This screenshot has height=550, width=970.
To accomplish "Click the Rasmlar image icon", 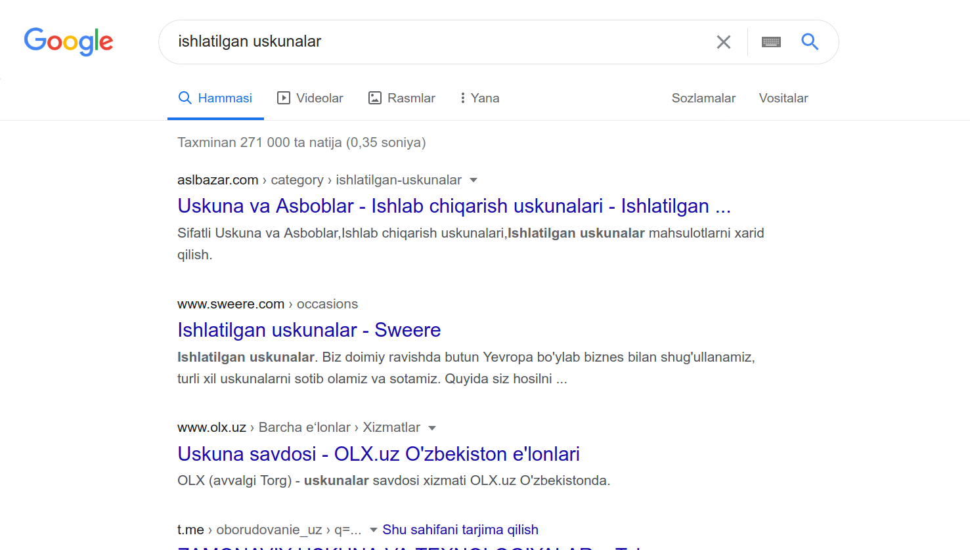I will point(375,98).
